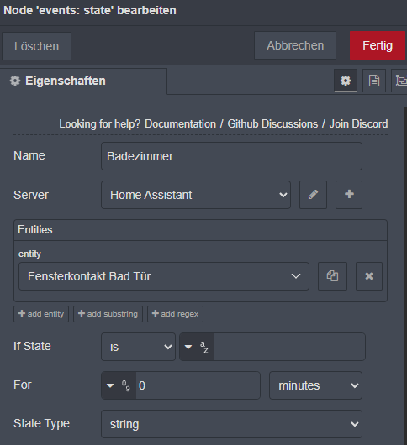
Task: Open the State Type dropdown
Action: point(231,424)
